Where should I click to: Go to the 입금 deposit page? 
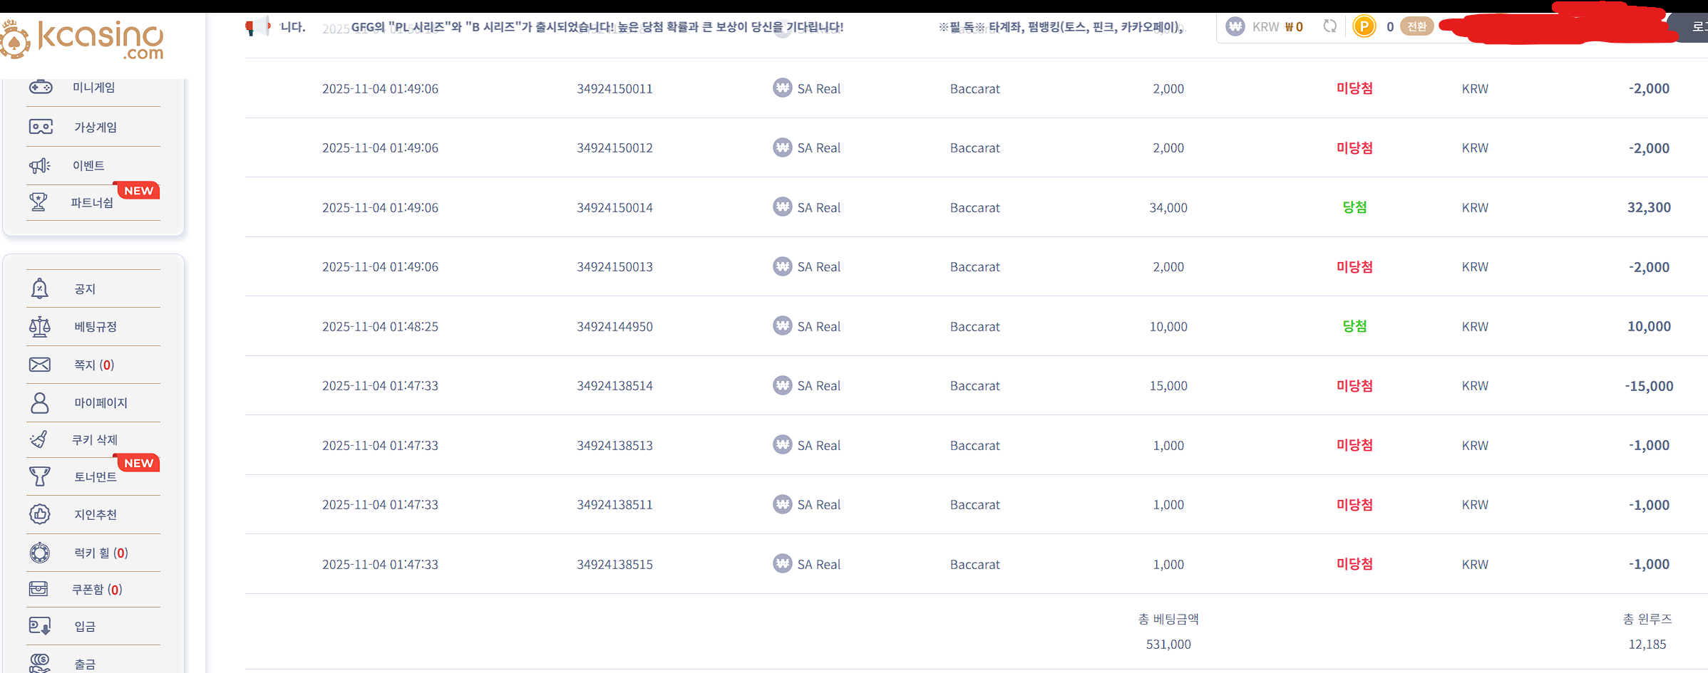85,627
